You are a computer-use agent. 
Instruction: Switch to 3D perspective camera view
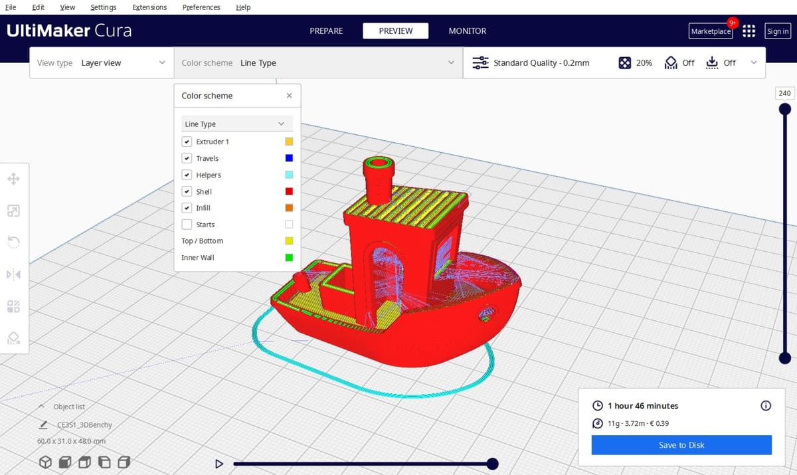click(45, 462)
